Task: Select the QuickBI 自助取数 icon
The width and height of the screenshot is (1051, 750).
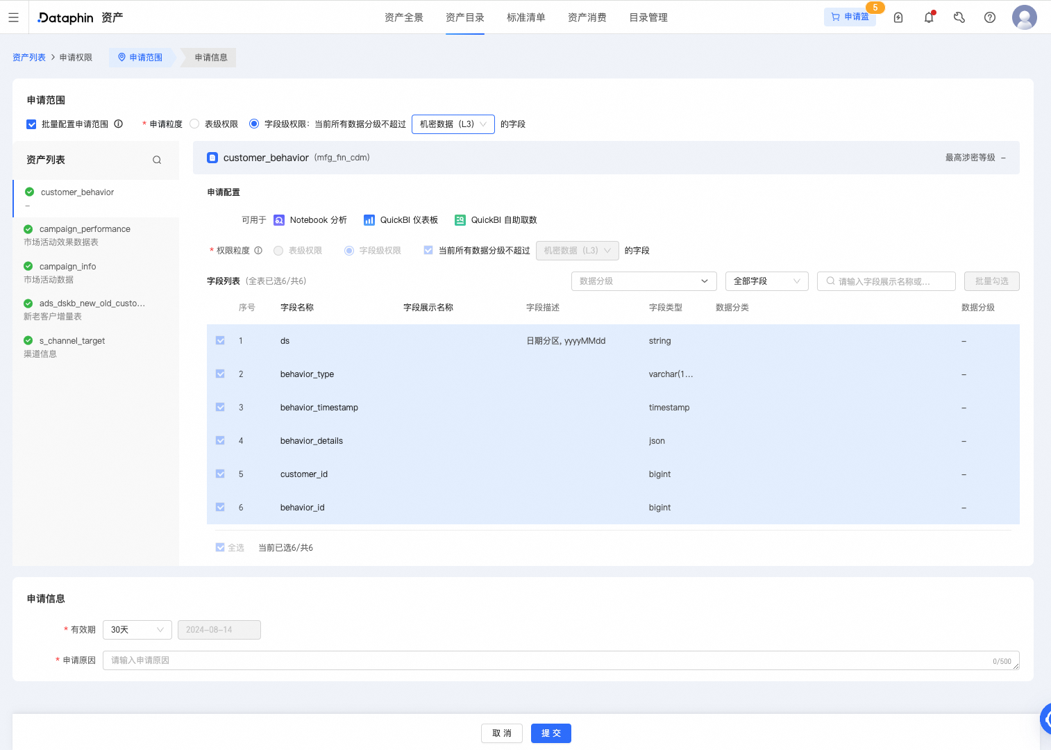Action: (x=460, y=219)
